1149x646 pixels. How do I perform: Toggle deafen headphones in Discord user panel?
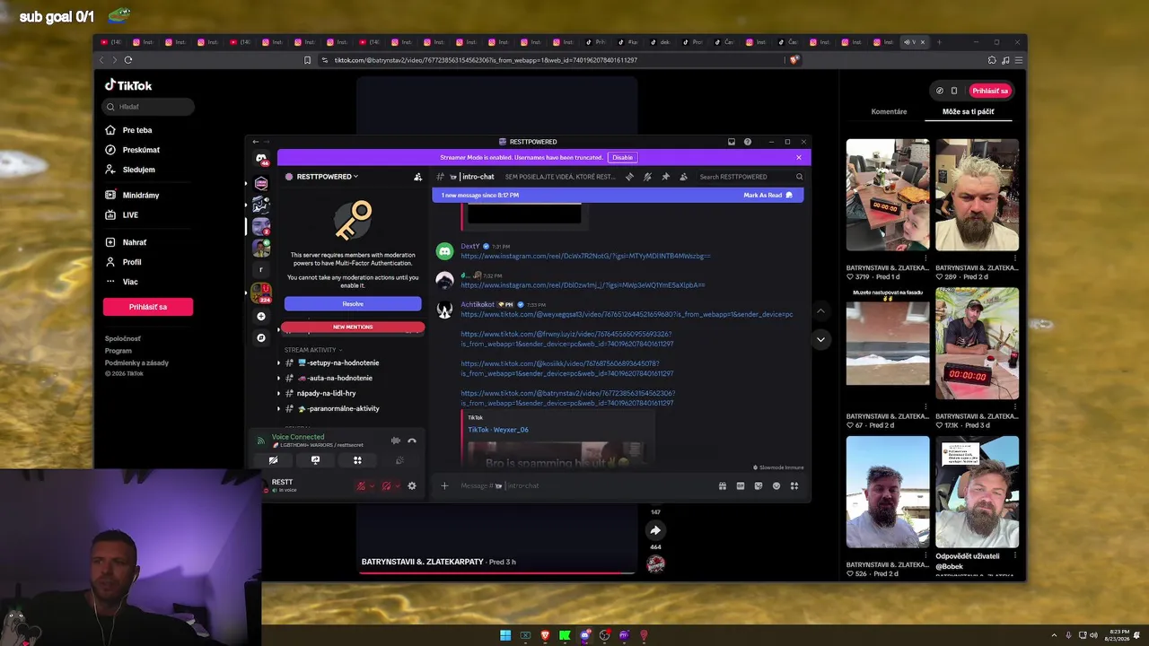coord(386,485)
